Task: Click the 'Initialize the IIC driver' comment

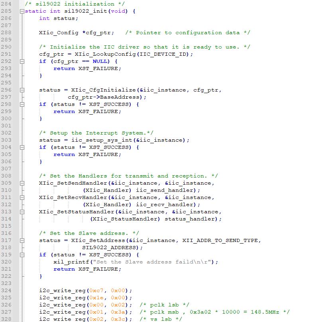Action: point(145,47)
